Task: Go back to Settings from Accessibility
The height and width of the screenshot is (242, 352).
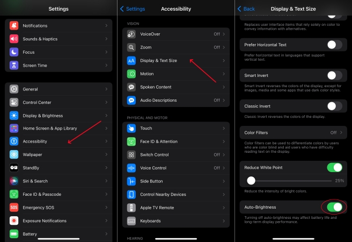Action: click(x=133, y=9)
